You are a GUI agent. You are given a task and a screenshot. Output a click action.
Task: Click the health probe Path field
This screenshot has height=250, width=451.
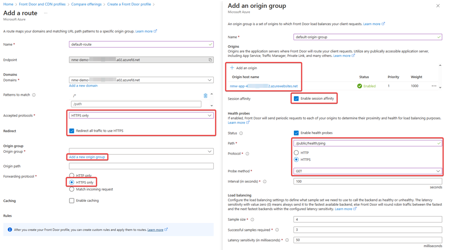[x=368, y=143]
